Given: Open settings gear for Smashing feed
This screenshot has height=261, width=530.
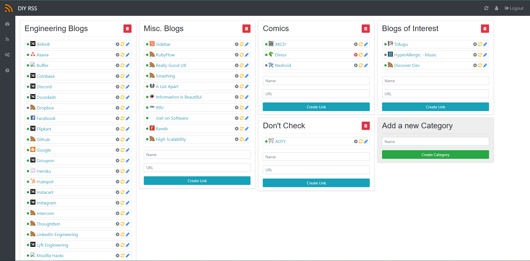Looking at the screenshot, I should click(x=236, y=76).
